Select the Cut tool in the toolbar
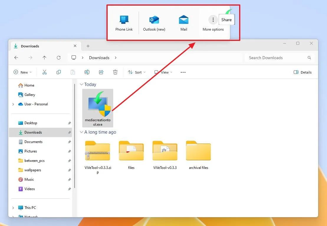 click(x=45, y=72)
